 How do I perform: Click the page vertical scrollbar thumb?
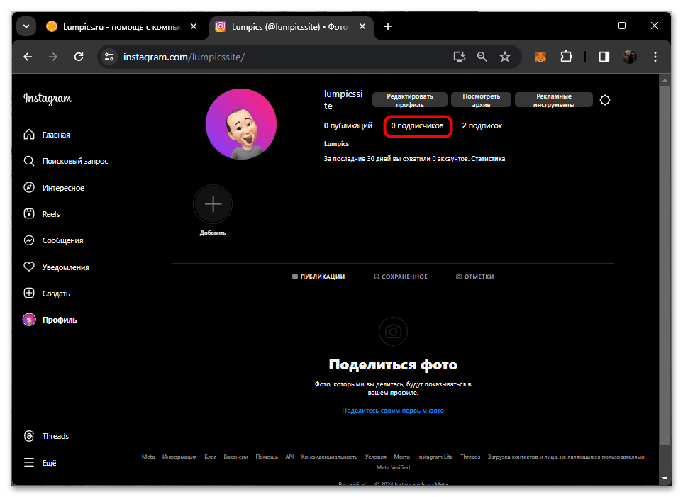click(x=665, y=265)
